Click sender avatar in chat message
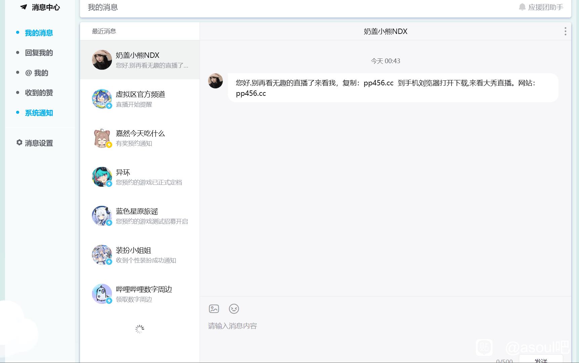Image resolution: width=579 pixels, height=363 pixels. (215, 81)
